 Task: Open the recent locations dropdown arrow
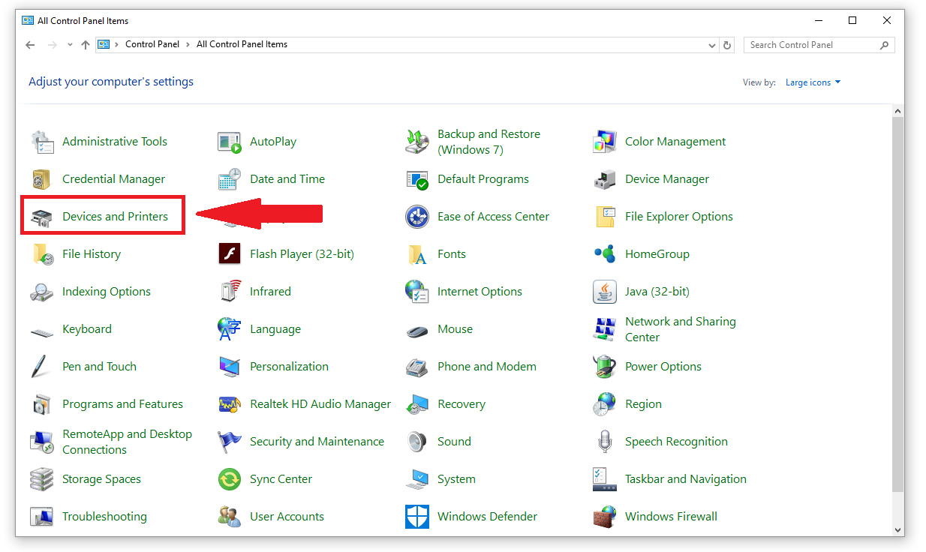click(70, 45)
